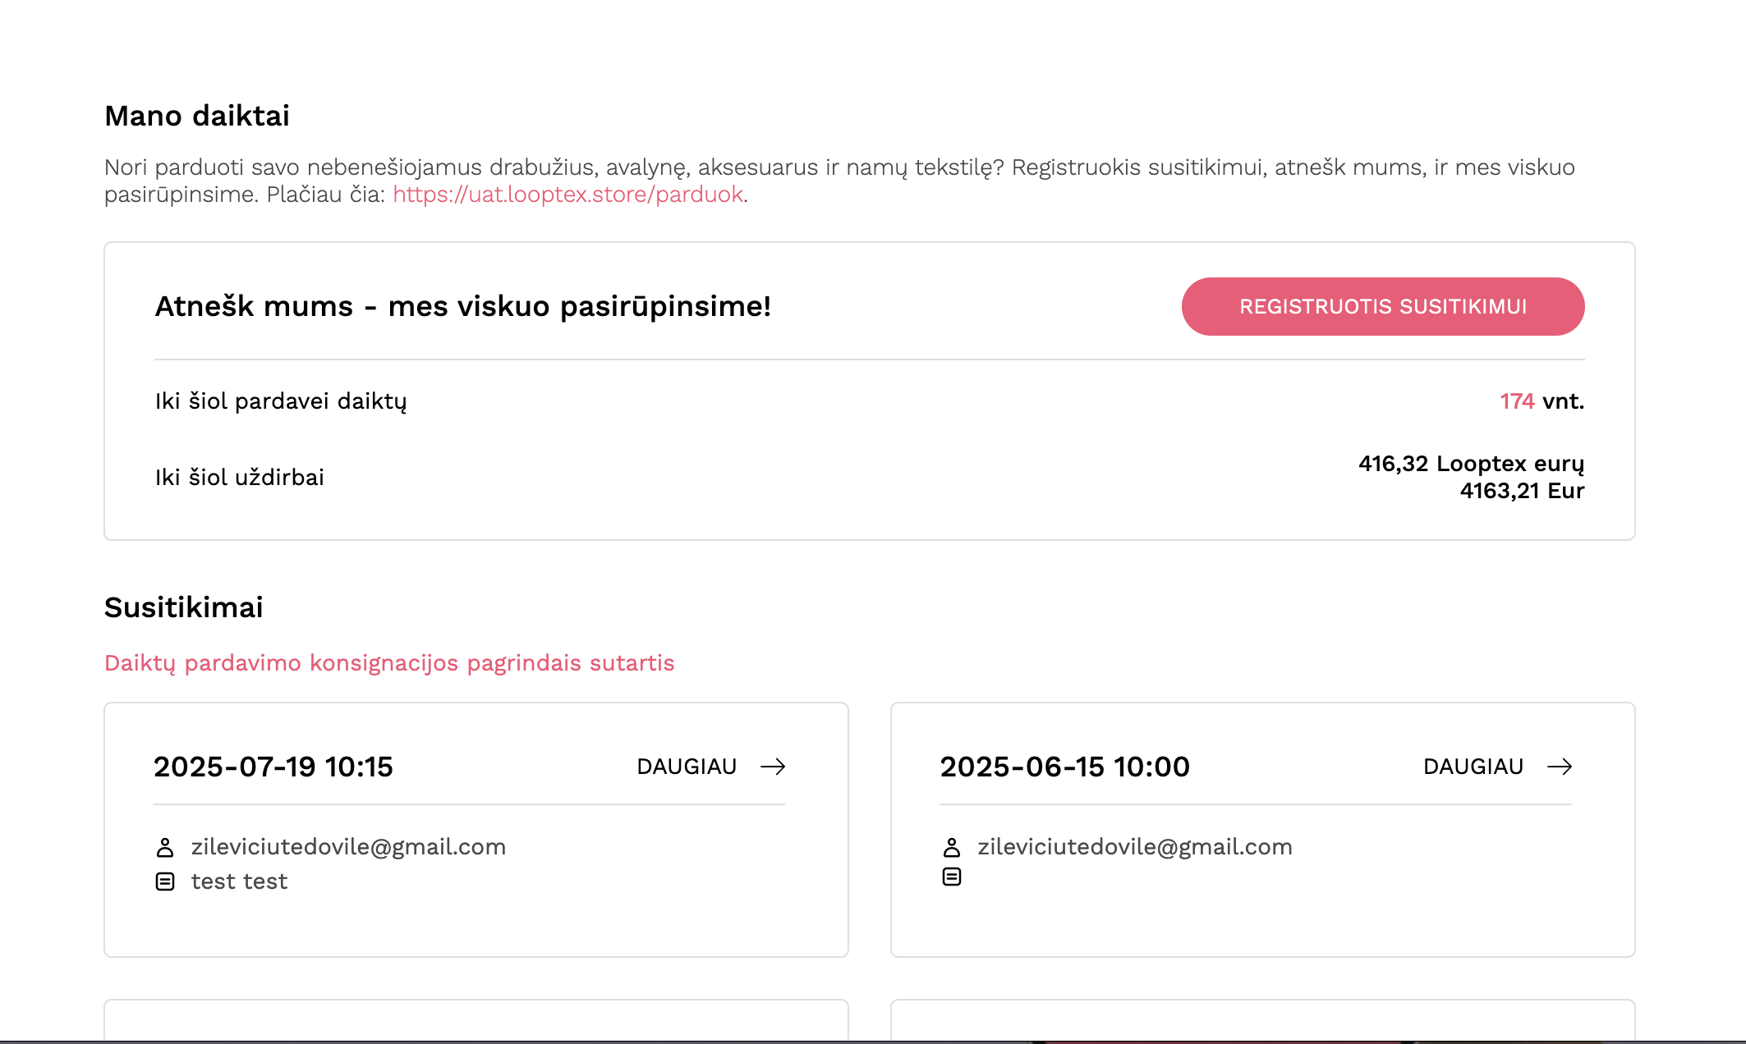Click person icon in 2025-07-19 10:15 card

tap(165, 847)
